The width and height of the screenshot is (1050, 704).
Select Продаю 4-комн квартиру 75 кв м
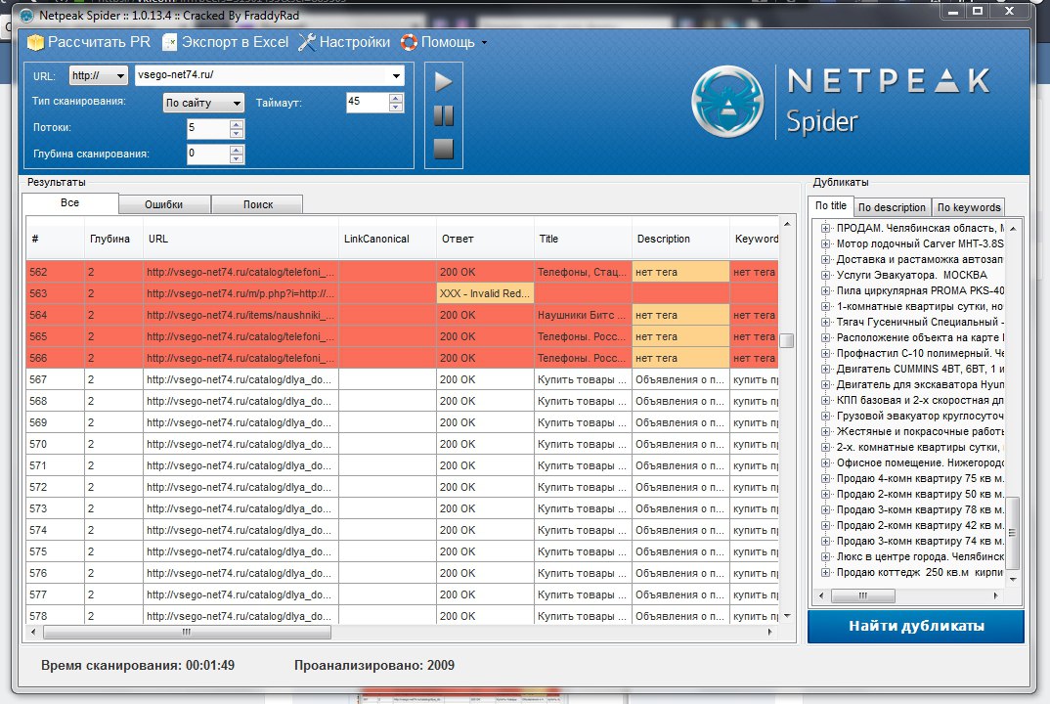(x=920, y=478)
